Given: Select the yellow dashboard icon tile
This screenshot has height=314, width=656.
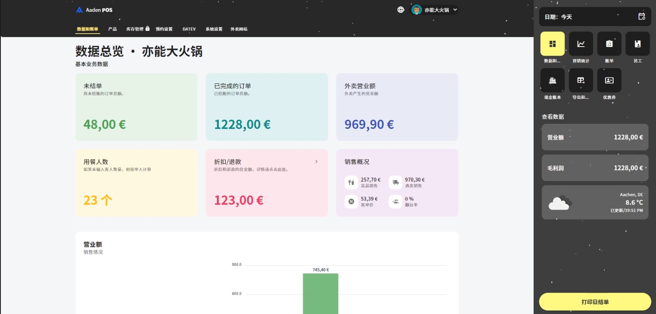Looking at the screenshot, I should pyautogui.click(x=552, y=44).
